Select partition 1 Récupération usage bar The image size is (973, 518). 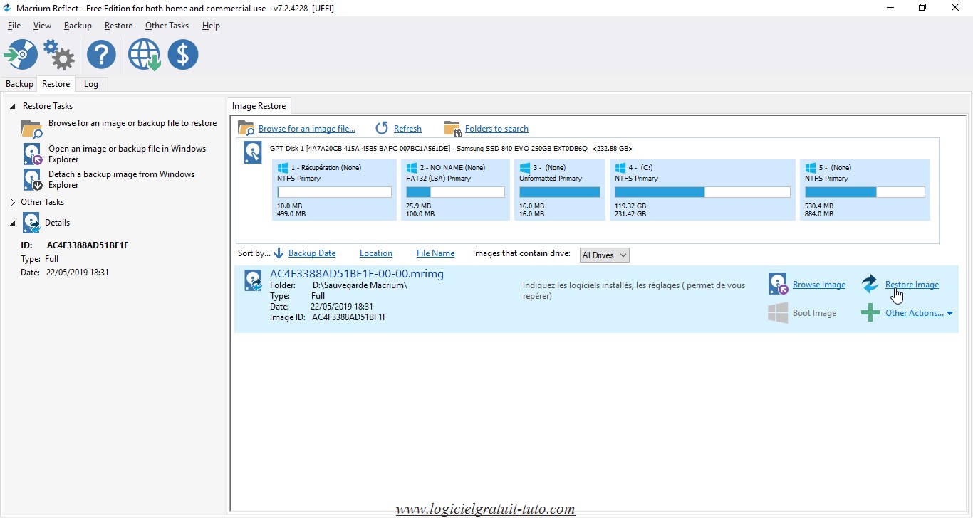[334, 192]
